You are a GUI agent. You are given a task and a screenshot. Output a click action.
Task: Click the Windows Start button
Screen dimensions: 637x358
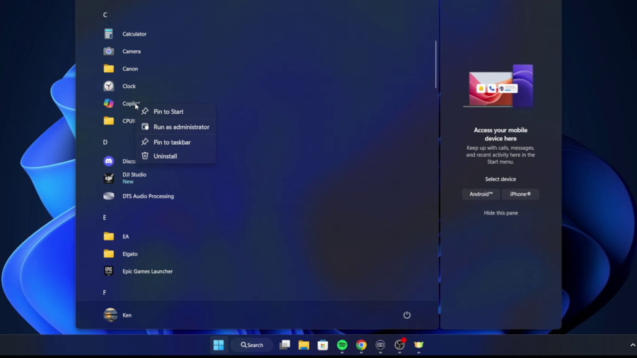218,345
